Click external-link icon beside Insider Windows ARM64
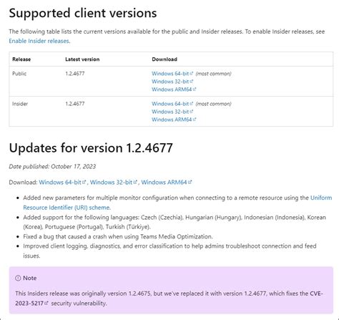This screenshot has width=339, height=320. click(195, 120)
